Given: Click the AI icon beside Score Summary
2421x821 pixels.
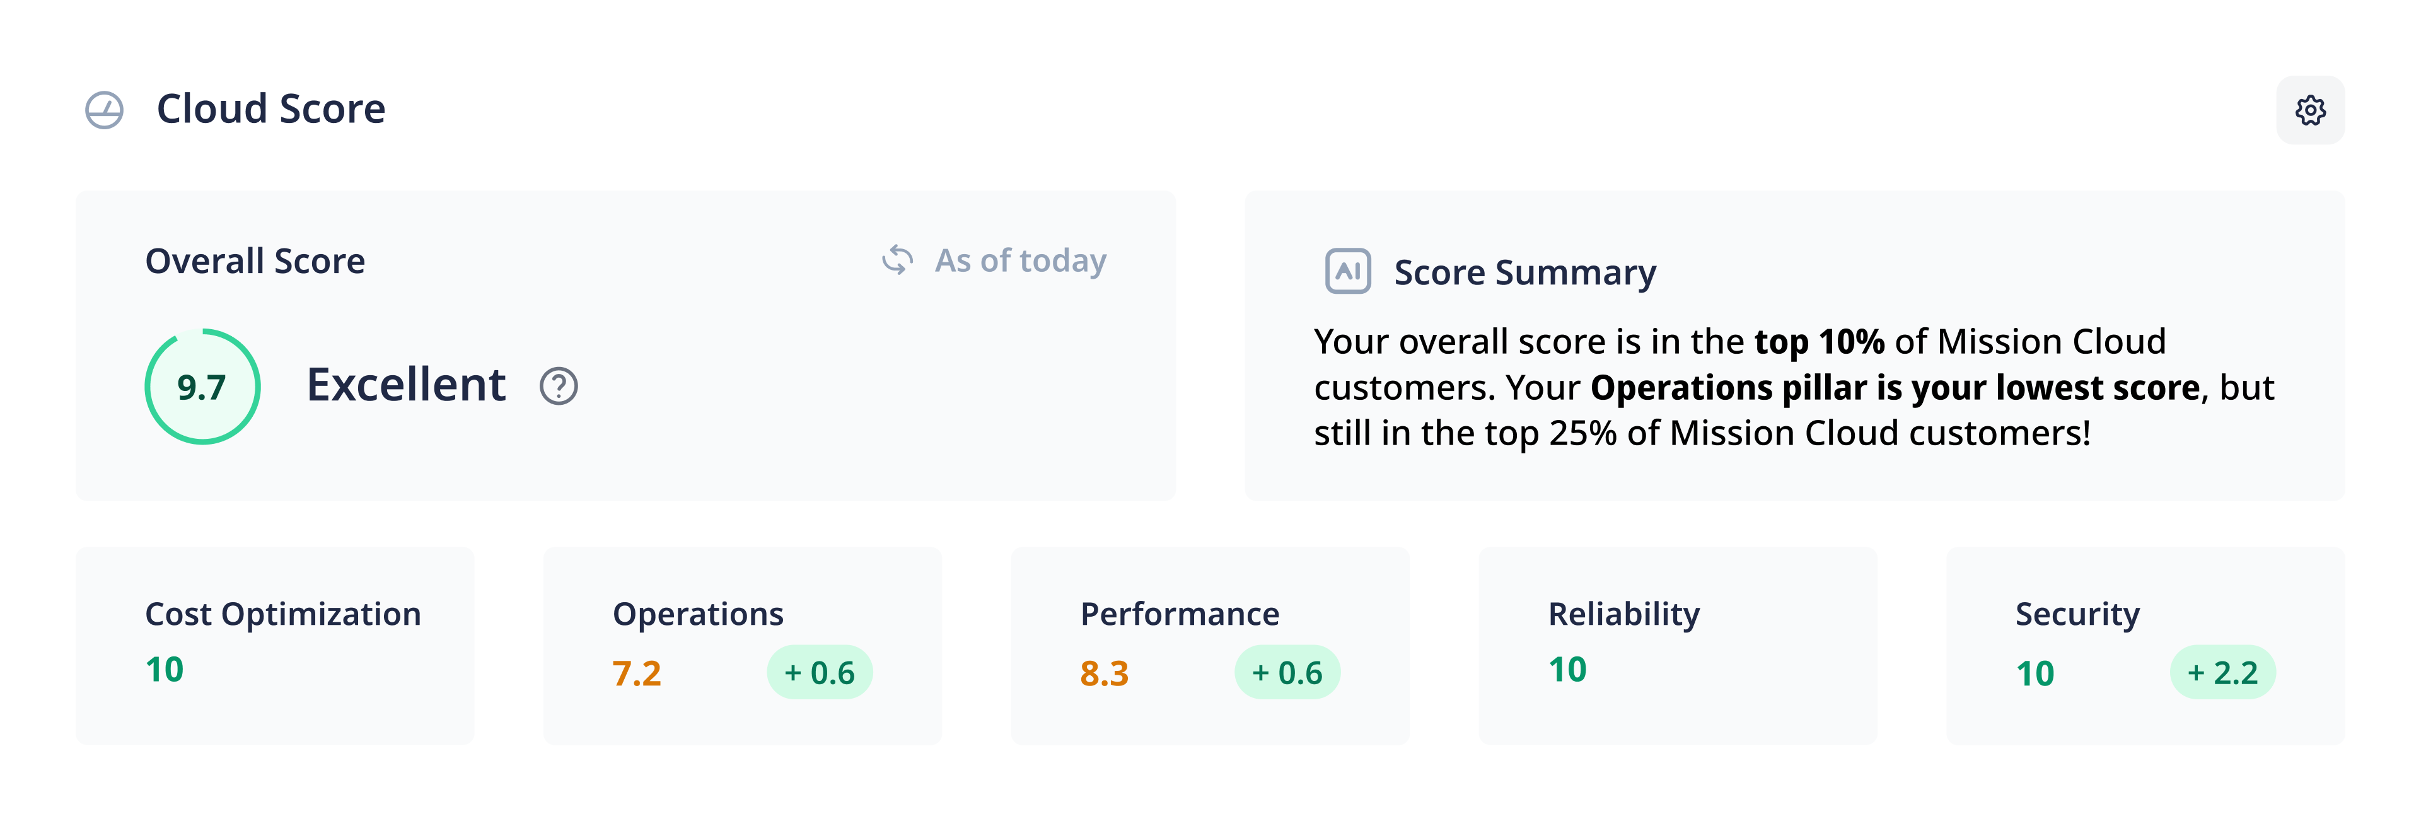Looking at the screenshot, I should coord(1347,271).
